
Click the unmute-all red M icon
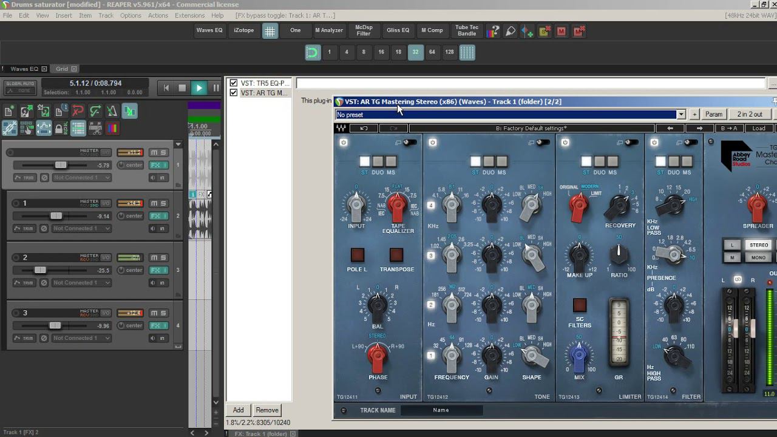[579, 31]
